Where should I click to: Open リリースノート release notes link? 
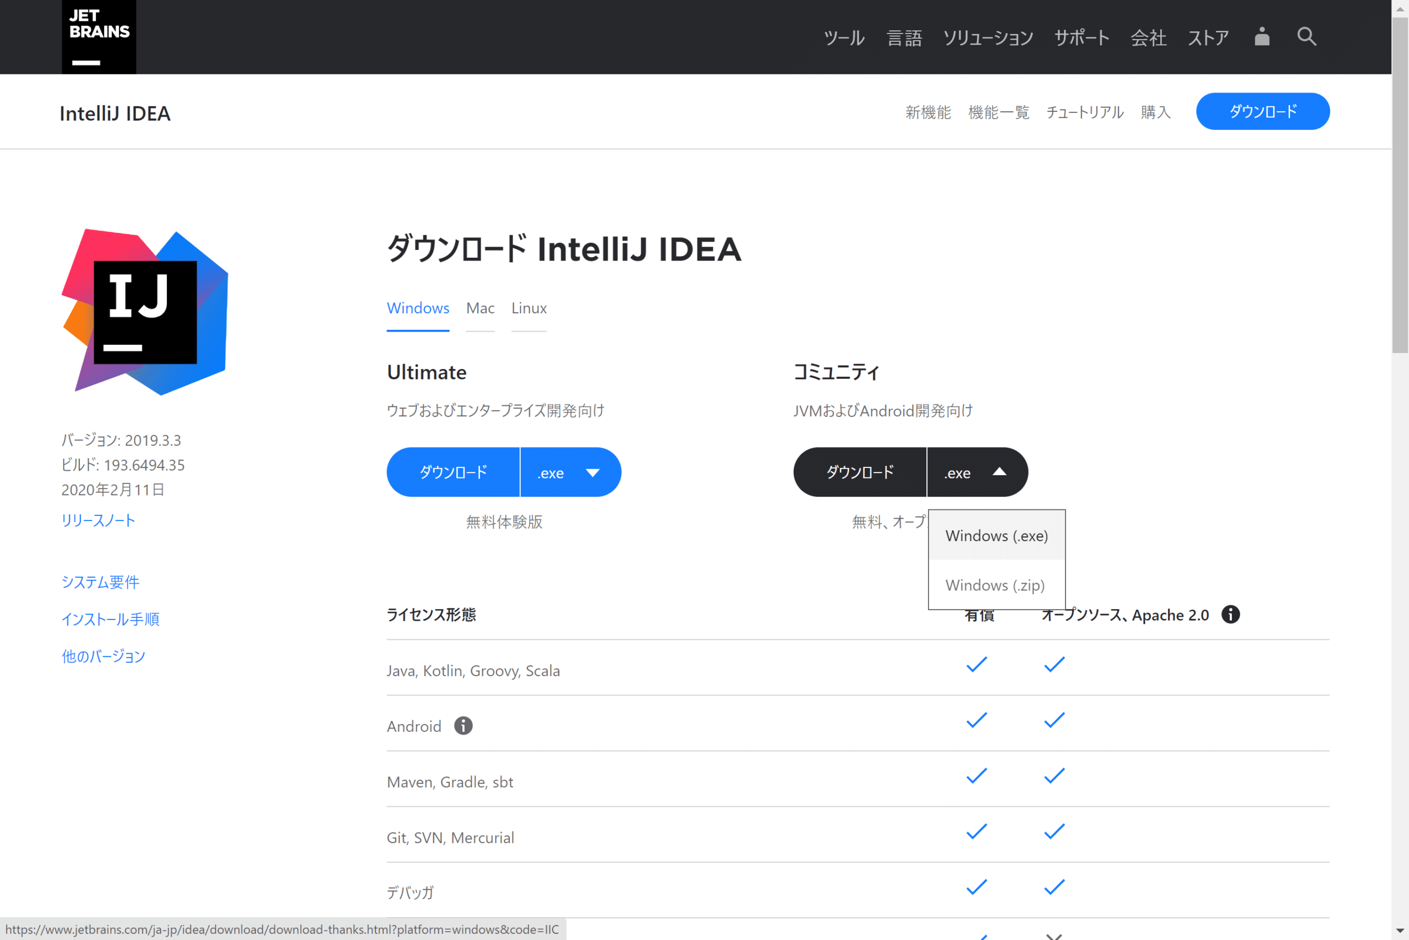pos(99,520)
